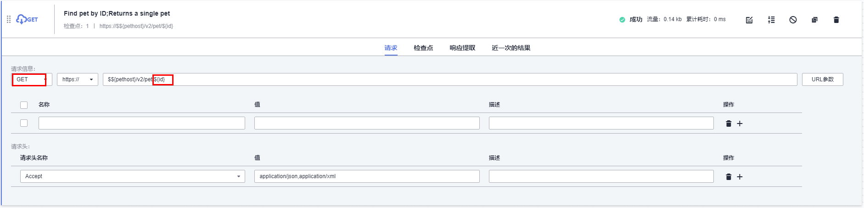This screenshot has width=864, height=208.
Task: Click the insert-step list icon
Action: [x=771, y=20]
